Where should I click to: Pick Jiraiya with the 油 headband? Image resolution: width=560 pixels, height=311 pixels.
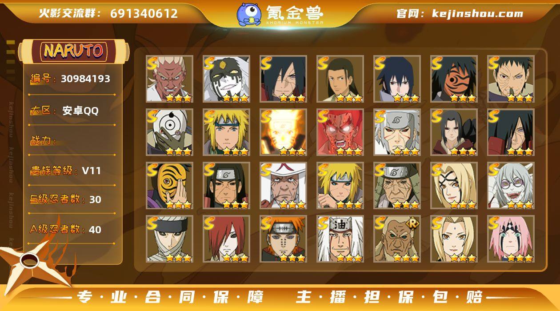[x=340, y=239]
